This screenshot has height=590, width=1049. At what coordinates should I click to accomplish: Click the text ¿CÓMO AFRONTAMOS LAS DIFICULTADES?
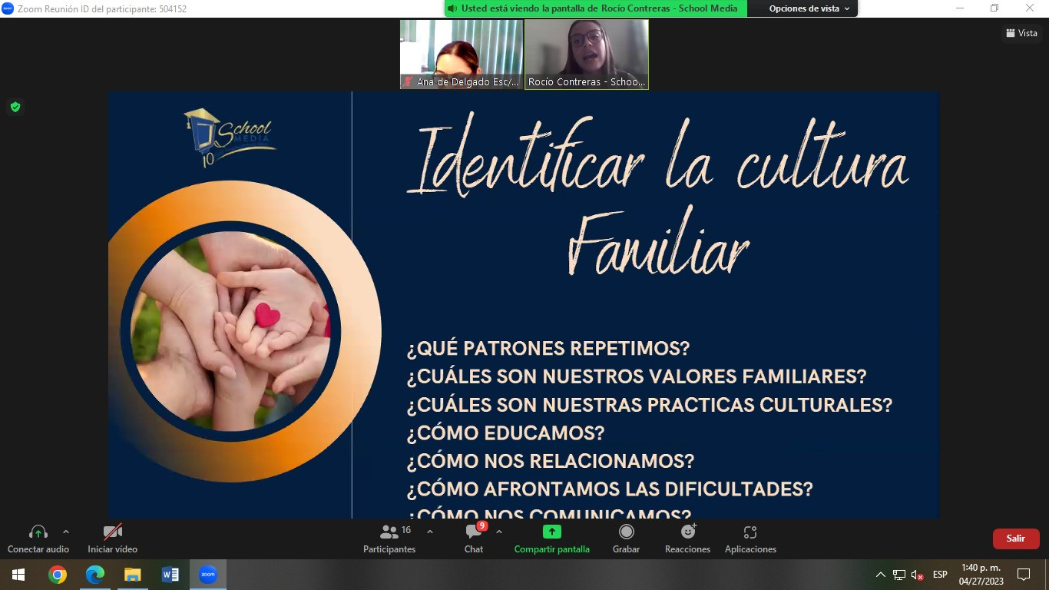pyautogui.click(x=610, y=489)
